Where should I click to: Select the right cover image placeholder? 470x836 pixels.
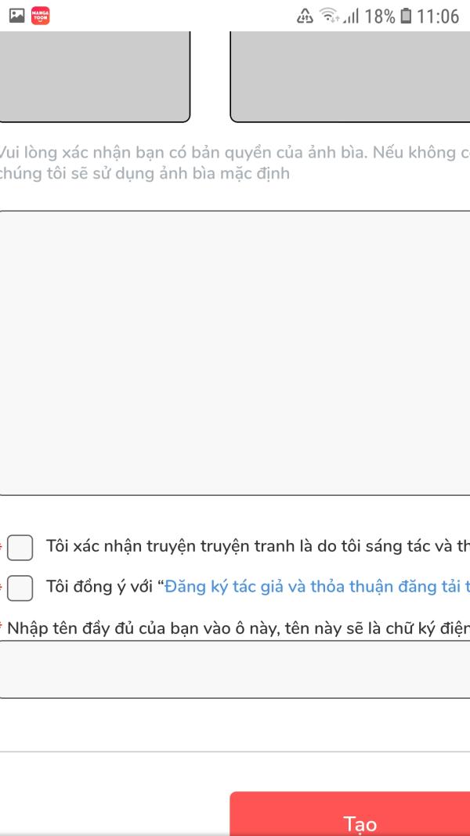350,76
